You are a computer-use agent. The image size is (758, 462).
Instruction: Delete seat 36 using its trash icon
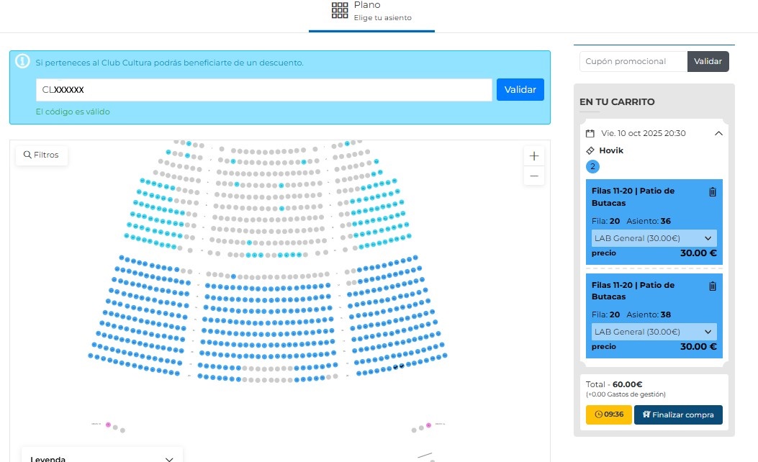[713, 192]
